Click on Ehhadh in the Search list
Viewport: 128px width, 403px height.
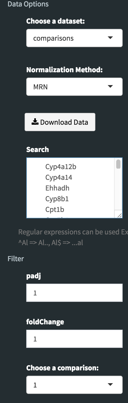click(x=57, y=188)
